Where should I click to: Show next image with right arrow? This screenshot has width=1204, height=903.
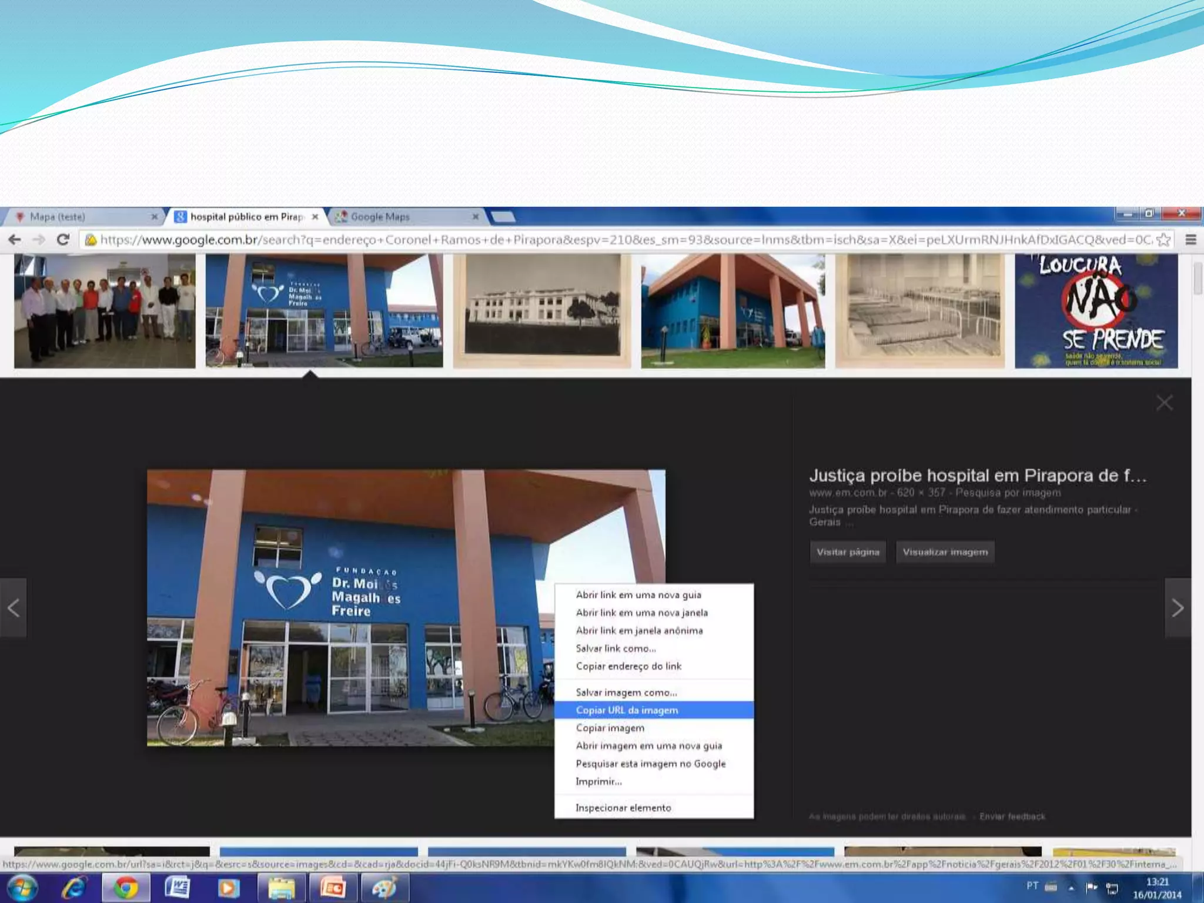[x=1178, y=608]
